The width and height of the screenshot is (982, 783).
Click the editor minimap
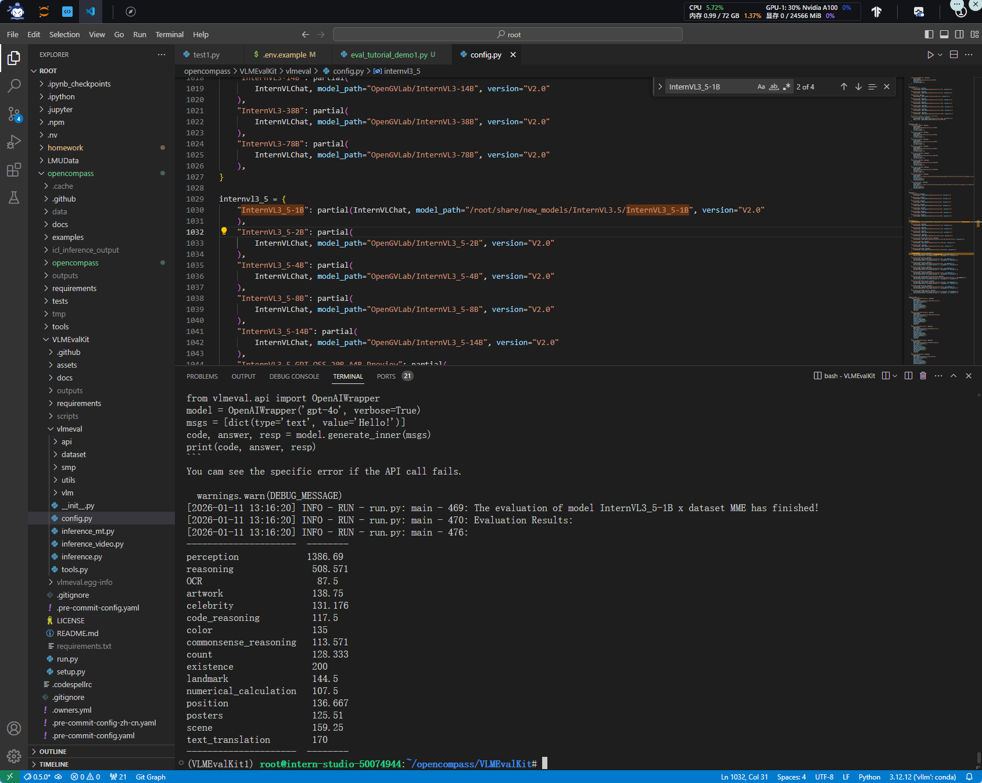pos(940,221)
